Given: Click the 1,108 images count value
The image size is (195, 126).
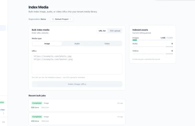Looking at the screenshot, I should pos(163,38).
